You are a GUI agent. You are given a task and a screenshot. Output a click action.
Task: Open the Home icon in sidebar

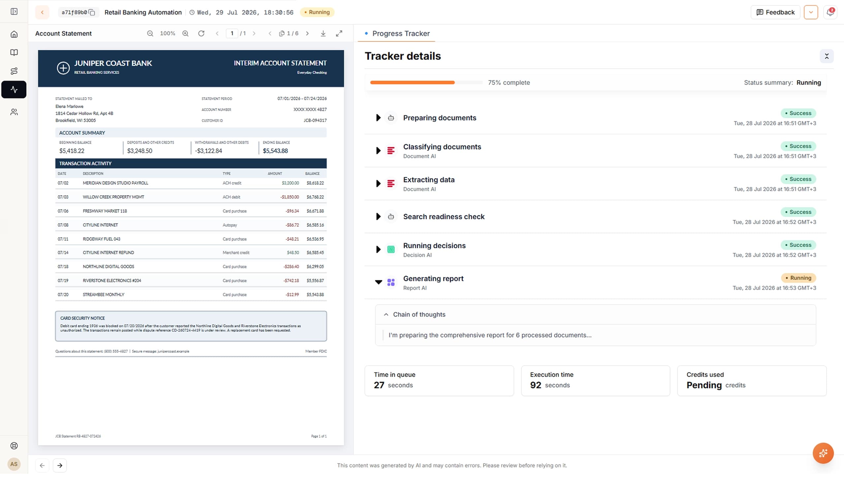14,34
